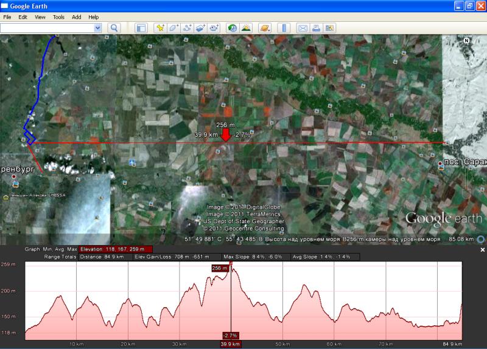
Task: Click the 39.9 km cursor label on axis
Action: point(230,344)
